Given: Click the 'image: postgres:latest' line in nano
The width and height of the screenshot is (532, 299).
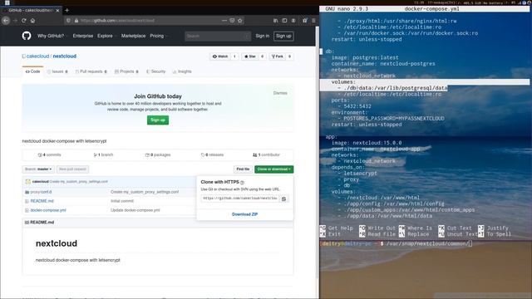Looking at the screenshot, I should tap(365, 57).
